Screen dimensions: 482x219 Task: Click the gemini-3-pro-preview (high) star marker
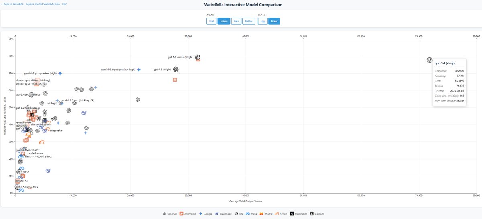(60, 73)
